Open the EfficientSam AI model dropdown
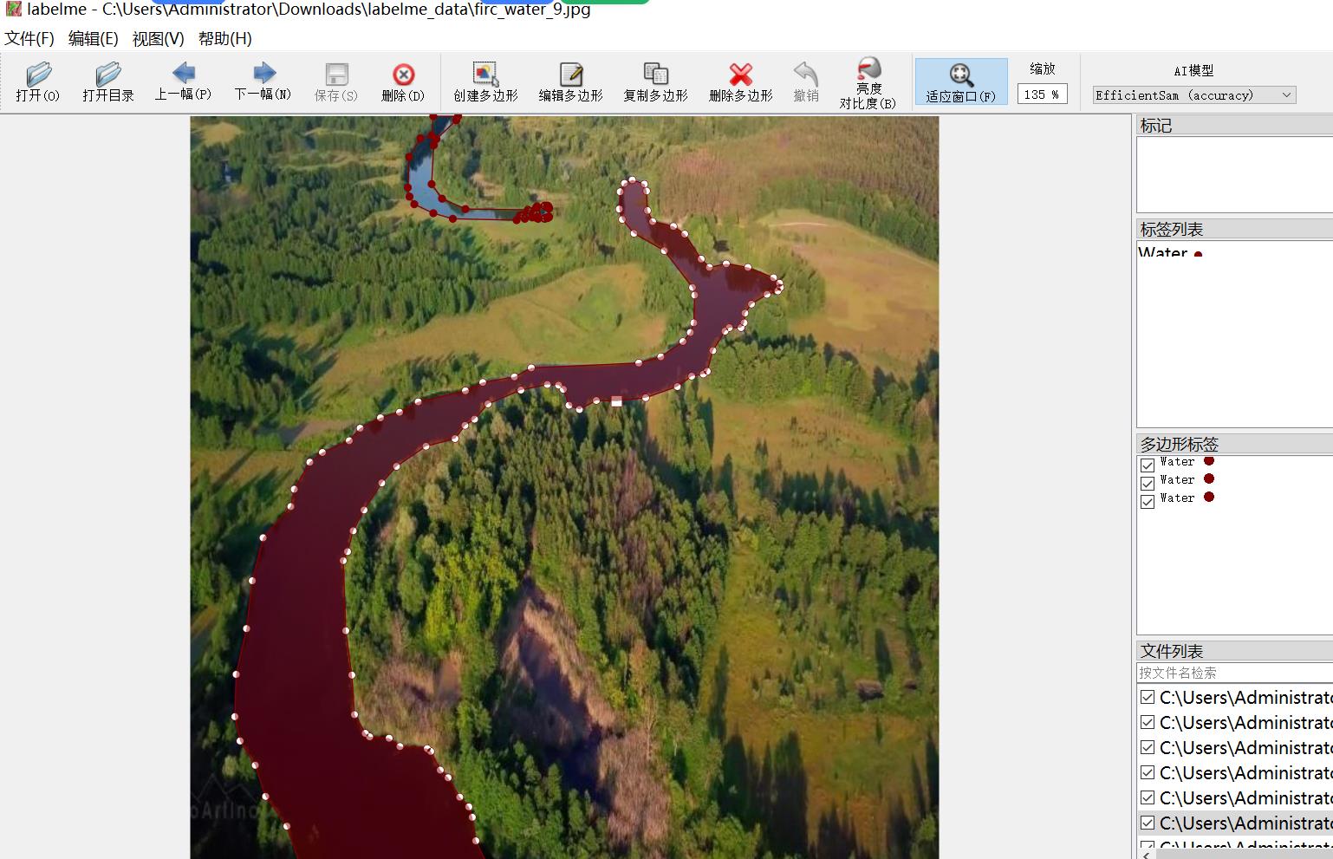 coord(1193,95)
